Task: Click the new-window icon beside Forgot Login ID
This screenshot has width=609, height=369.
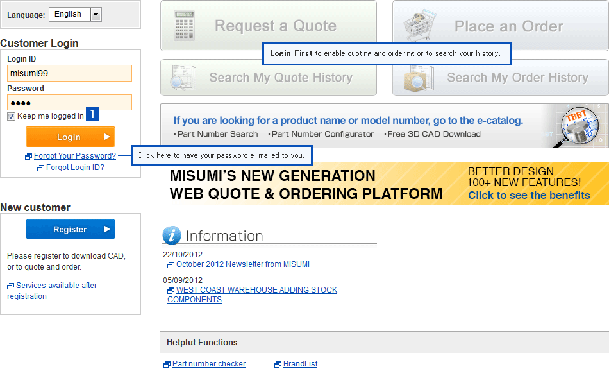Action: pyautogui.click(x=40, y=168)
